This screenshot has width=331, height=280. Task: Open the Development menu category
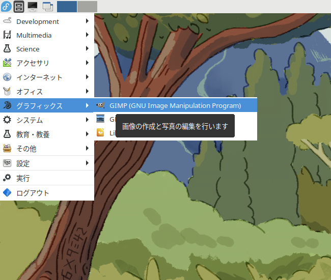pyautogui.click(x=47, y=21)
